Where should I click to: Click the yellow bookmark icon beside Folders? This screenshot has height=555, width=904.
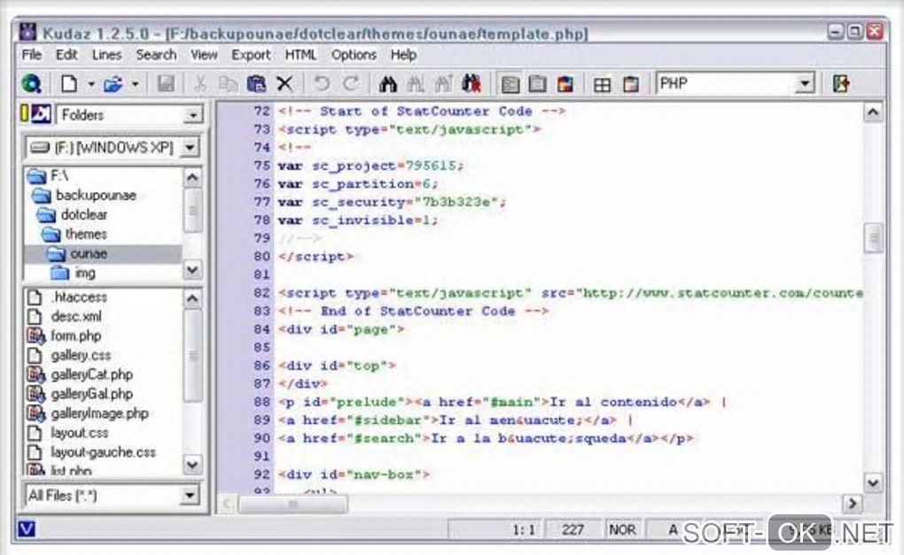click(24, 114)
